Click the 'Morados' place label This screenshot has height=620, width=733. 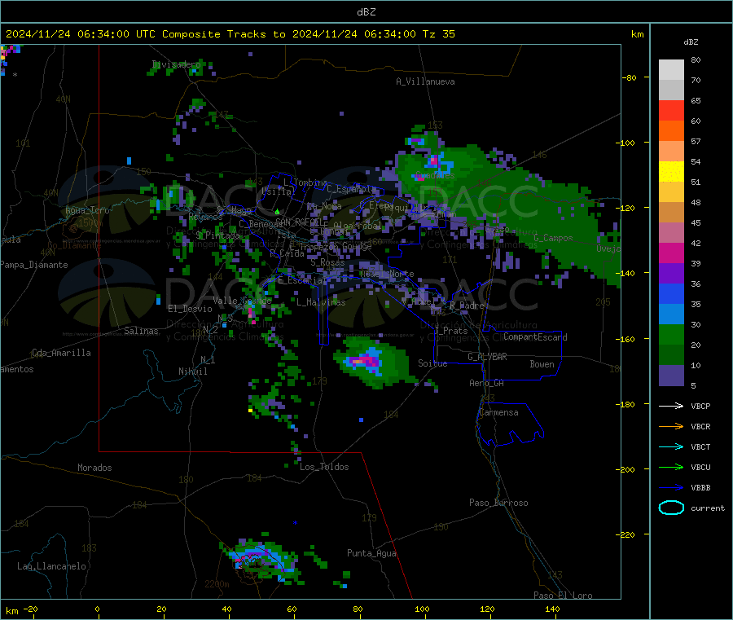94,468
